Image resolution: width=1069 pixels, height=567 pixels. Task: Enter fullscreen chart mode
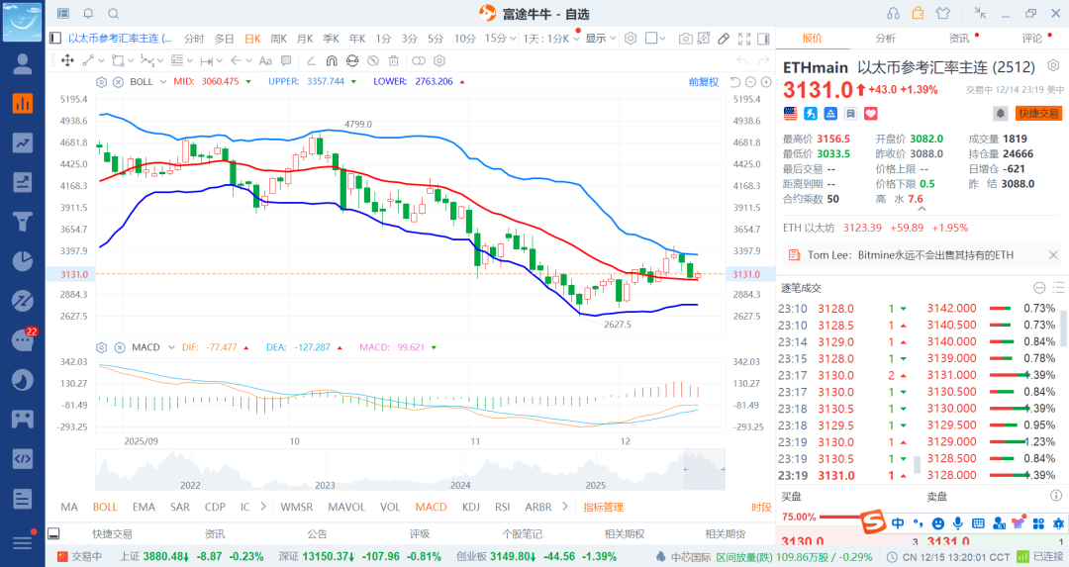coord(743,39)
